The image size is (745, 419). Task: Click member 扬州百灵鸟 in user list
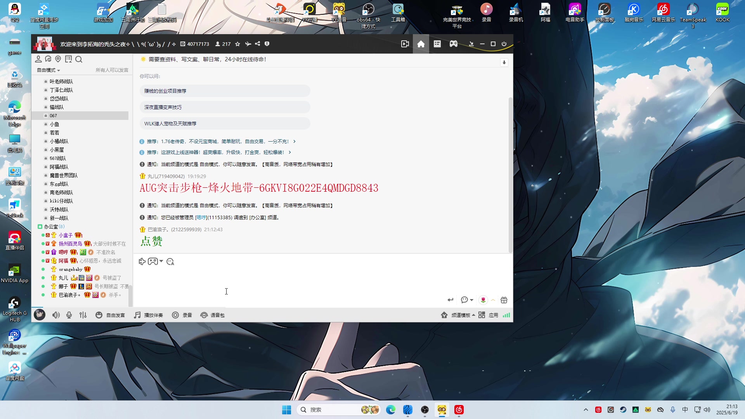(x=70, y=244)
